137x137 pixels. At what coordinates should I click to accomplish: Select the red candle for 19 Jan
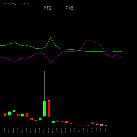point(5,114)
